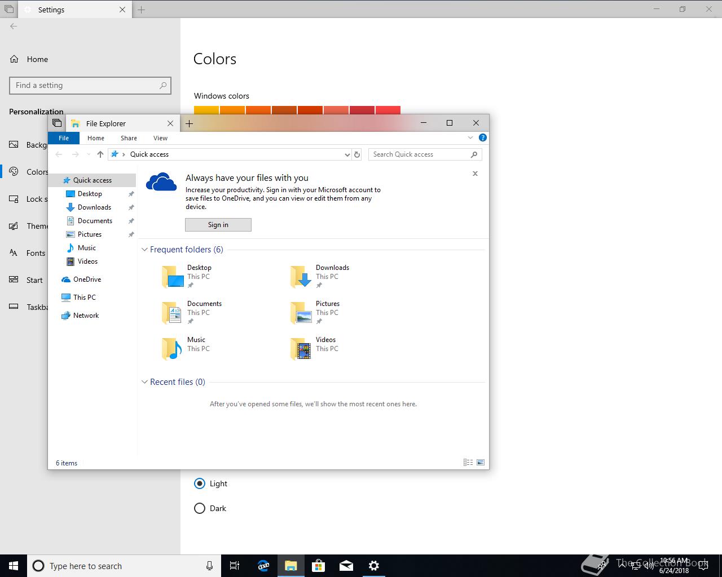Dismiss the OneDrive sign-in banner
The image size is (722, 577).
[x=475, y=174]
